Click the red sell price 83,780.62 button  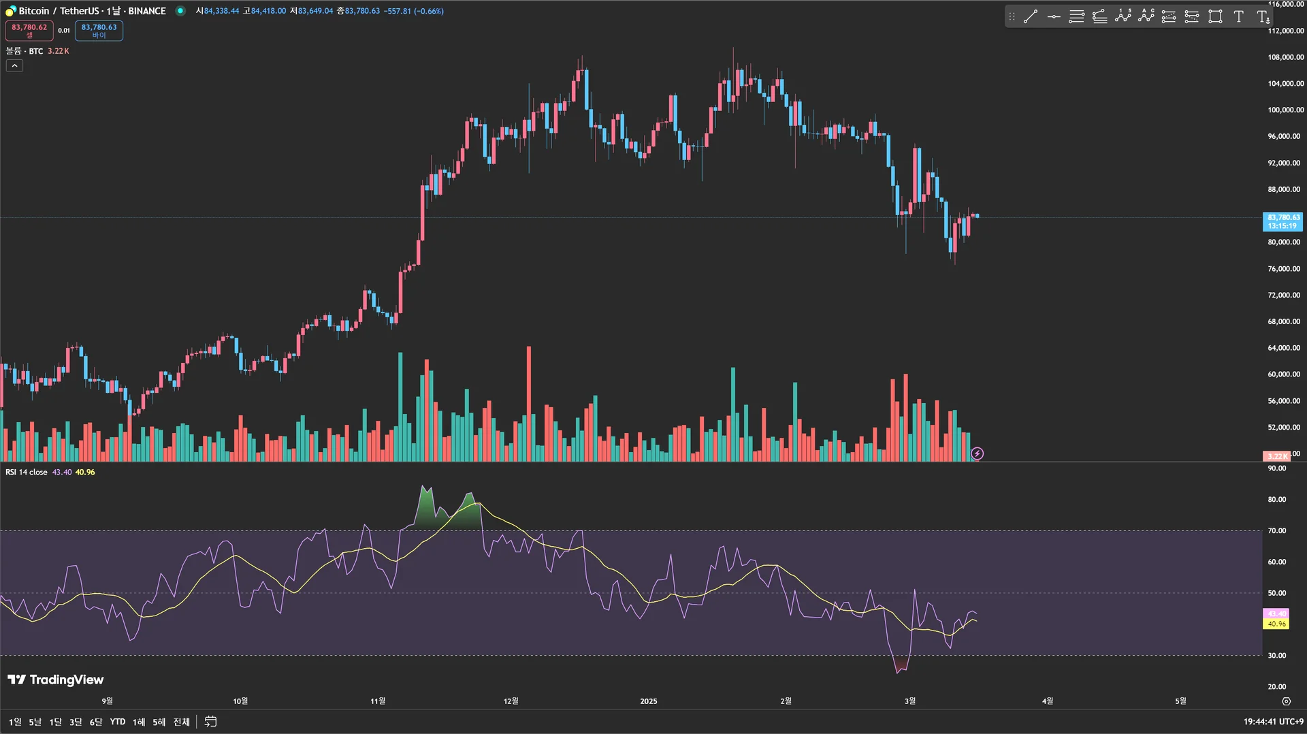[x=29, y=31]
